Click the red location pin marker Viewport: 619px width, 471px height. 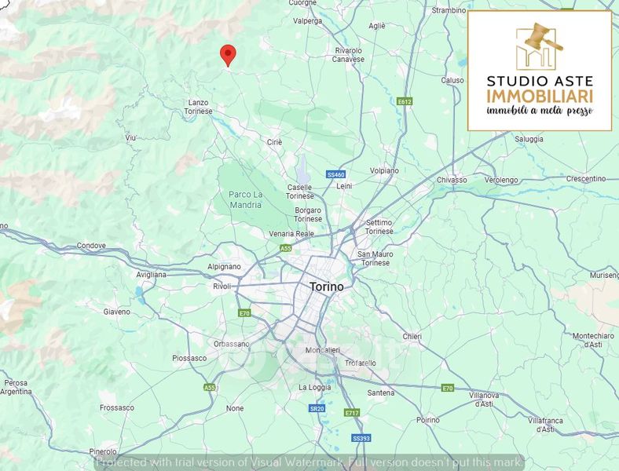228,55
